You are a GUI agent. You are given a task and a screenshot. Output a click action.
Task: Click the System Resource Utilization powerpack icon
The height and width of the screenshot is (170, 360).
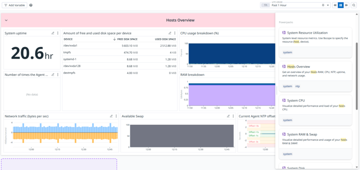[x=284, y=33]
